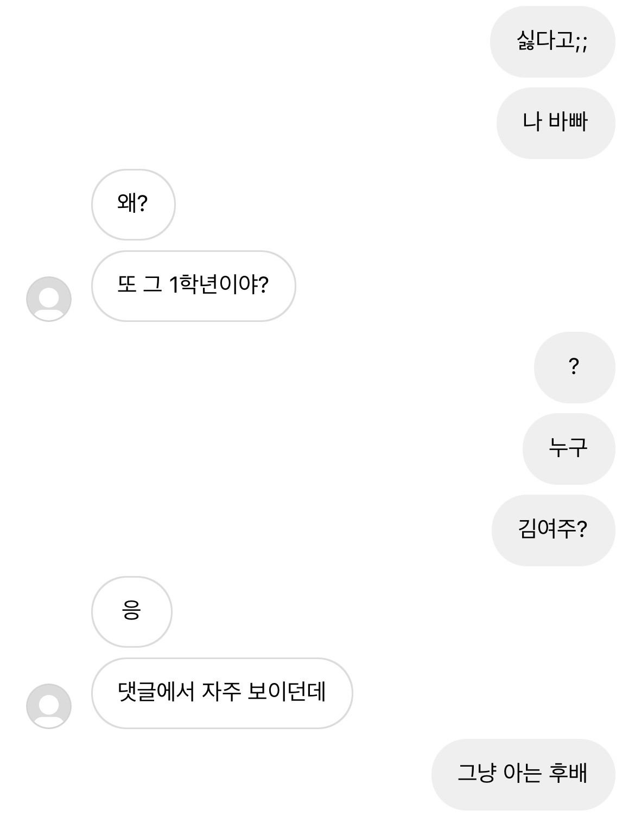The width and height of the screenshot is (635, 816).
Task: Click the received '응' message bubble
Action: (x=131, y=612)
